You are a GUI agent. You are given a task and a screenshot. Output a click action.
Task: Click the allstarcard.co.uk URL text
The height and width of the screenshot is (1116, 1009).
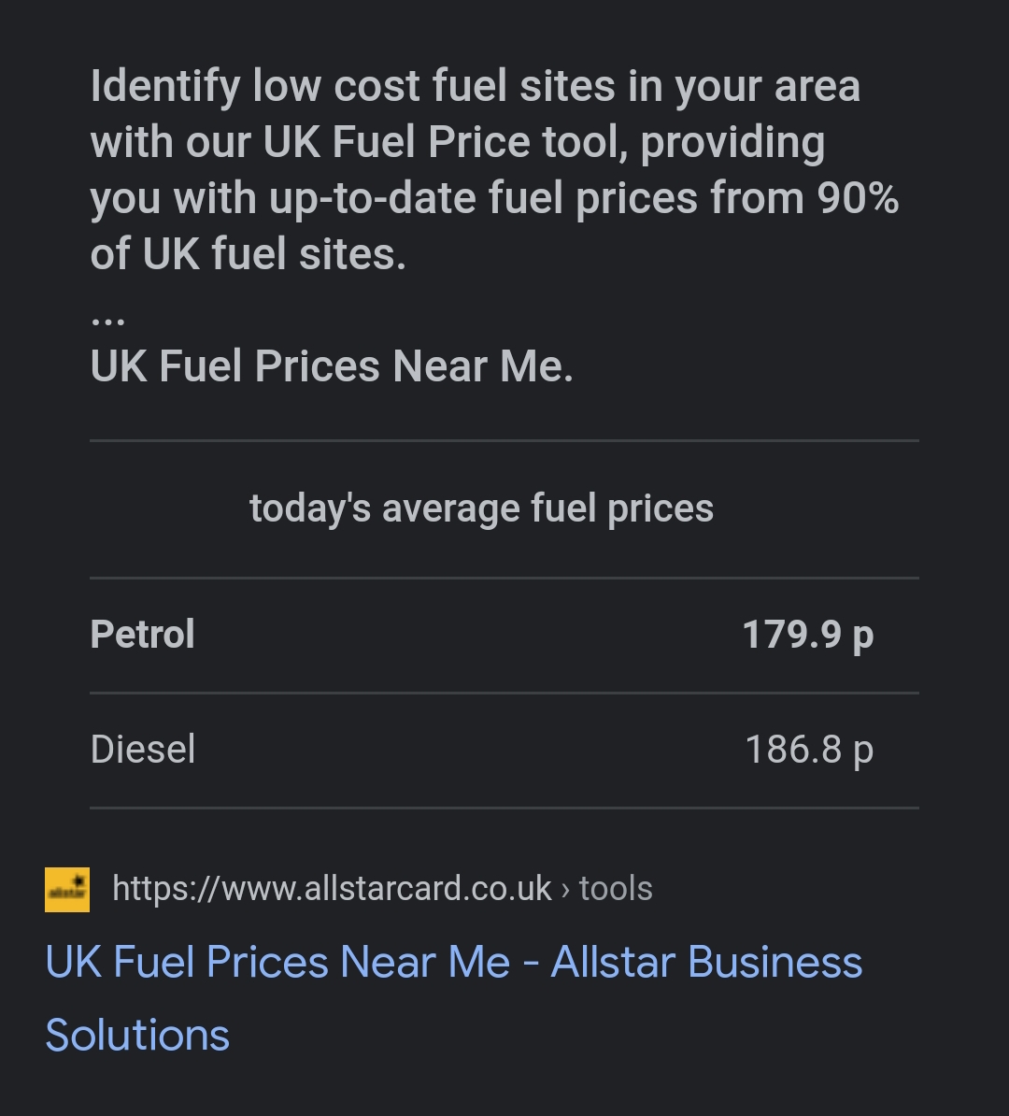coord(332,889)
